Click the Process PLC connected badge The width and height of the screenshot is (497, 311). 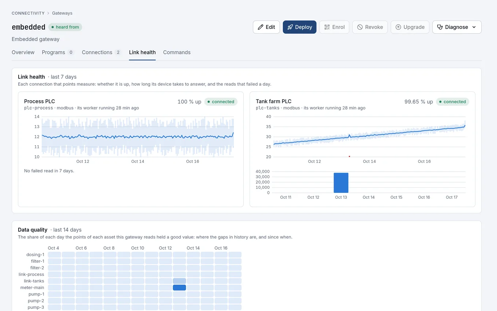point(221,102)
